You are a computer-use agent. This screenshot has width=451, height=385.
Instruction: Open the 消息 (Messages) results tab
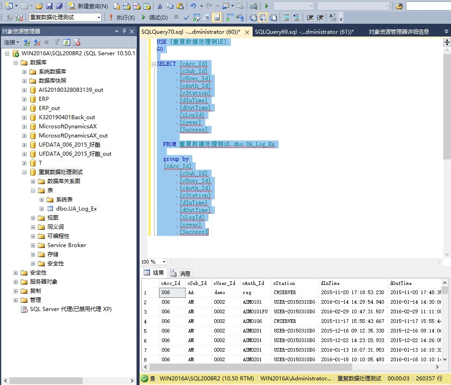[x=180, y=274]
